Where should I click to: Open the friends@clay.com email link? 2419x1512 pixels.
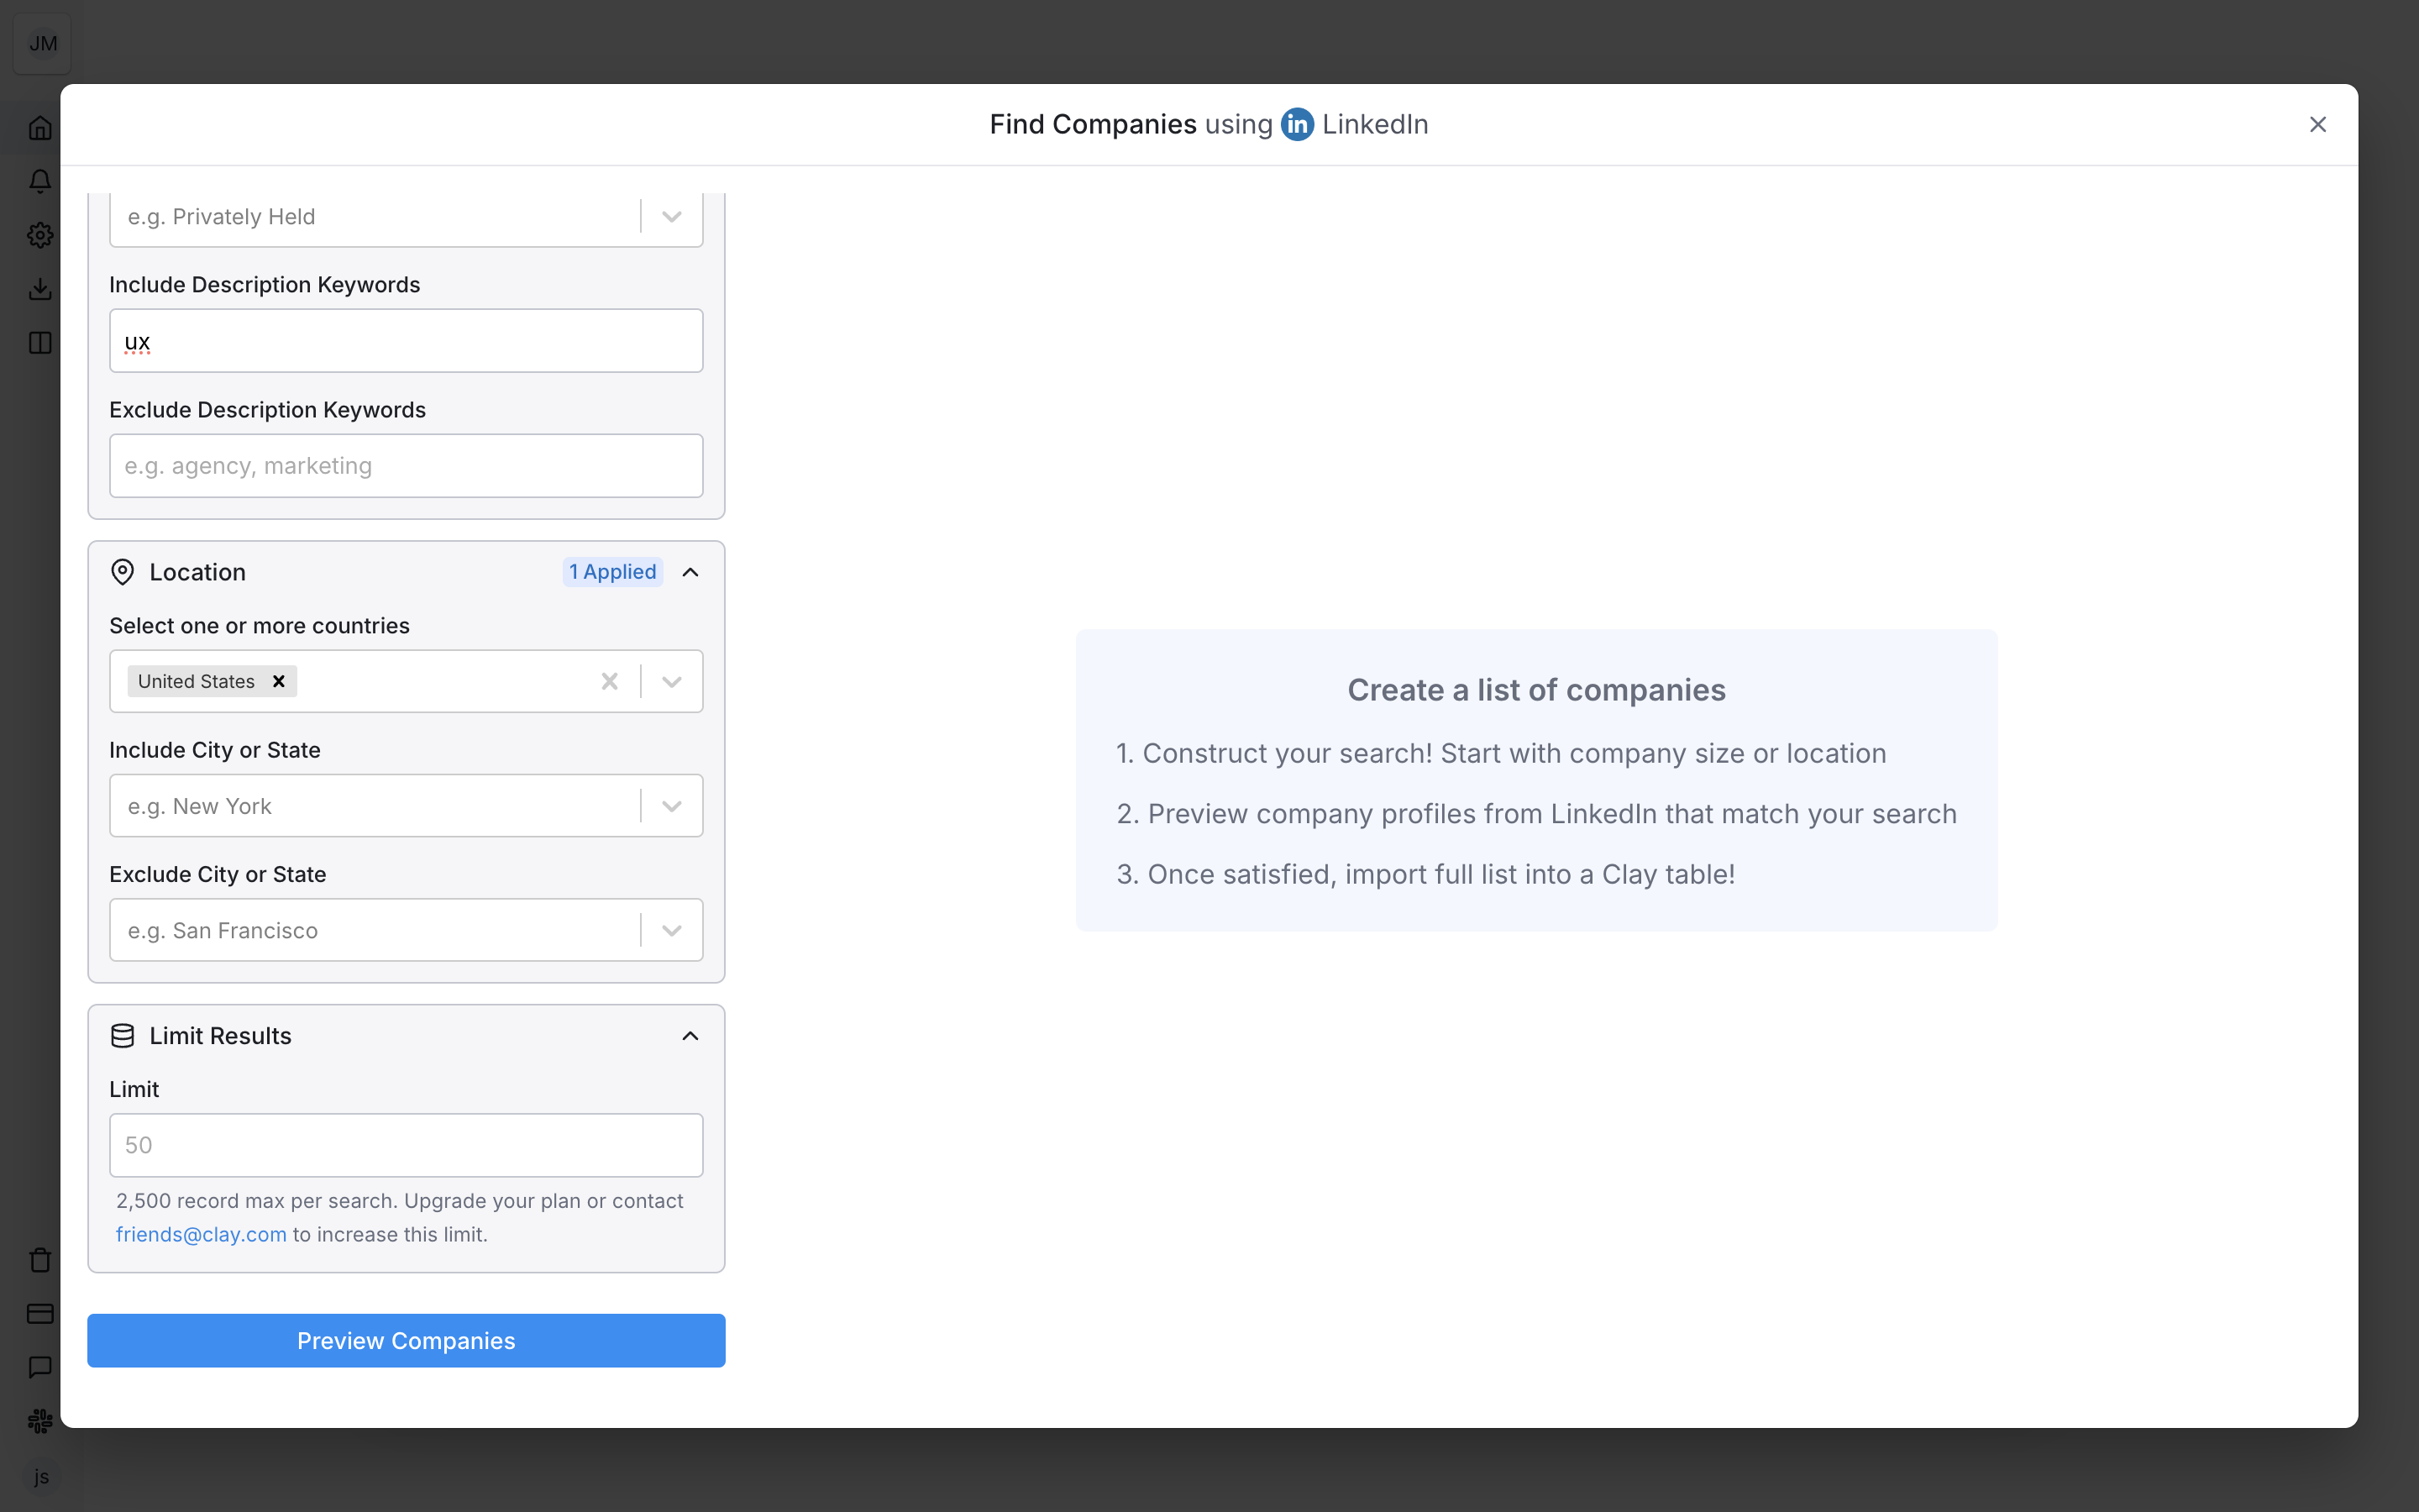(201, 1234)
